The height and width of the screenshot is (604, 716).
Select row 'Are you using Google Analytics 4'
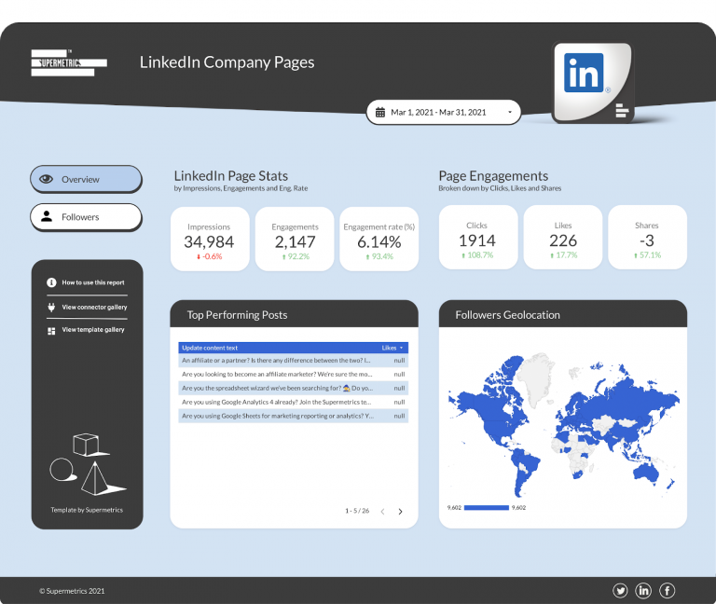[293, 403]
